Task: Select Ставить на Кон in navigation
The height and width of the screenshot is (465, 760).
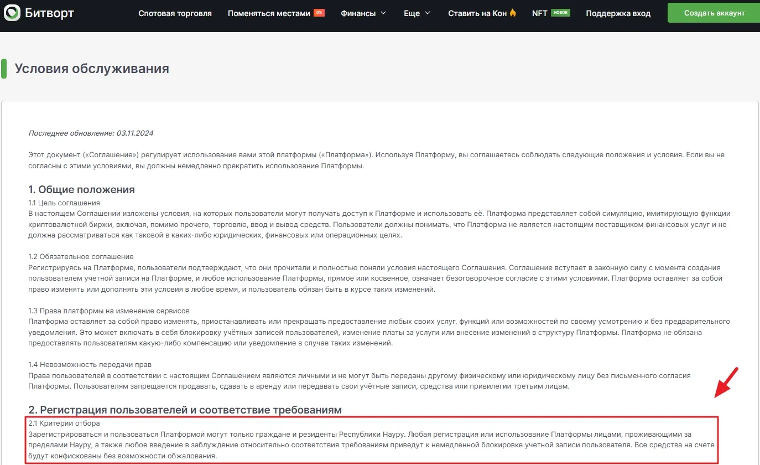Action: coord(477,13)
